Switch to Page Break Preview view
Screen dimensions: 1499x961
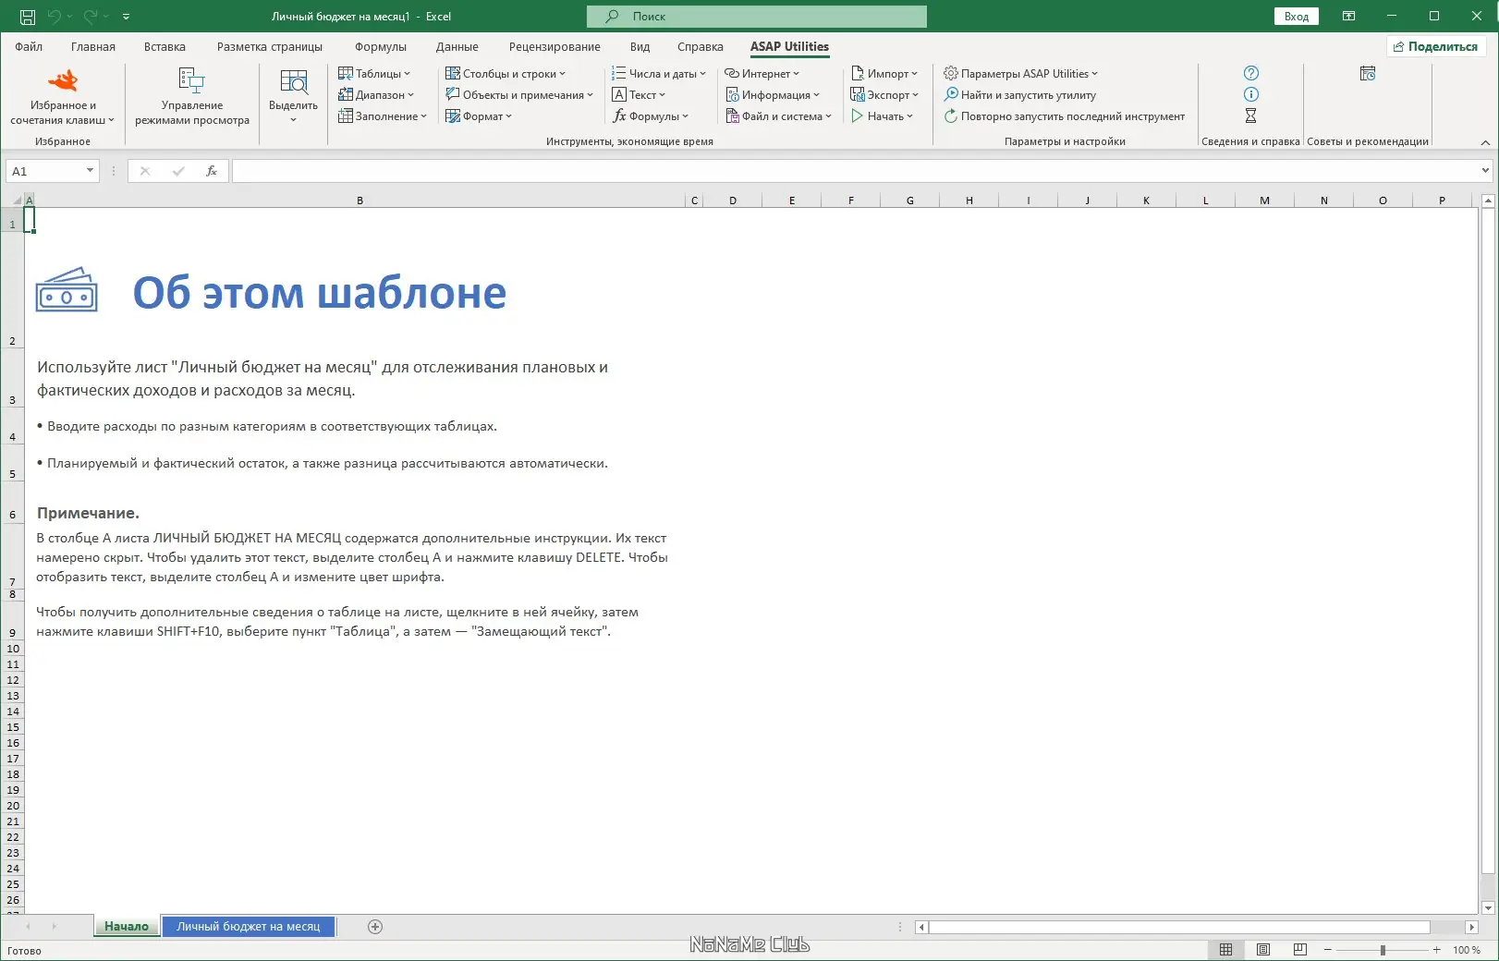(x=1300, y=949)
